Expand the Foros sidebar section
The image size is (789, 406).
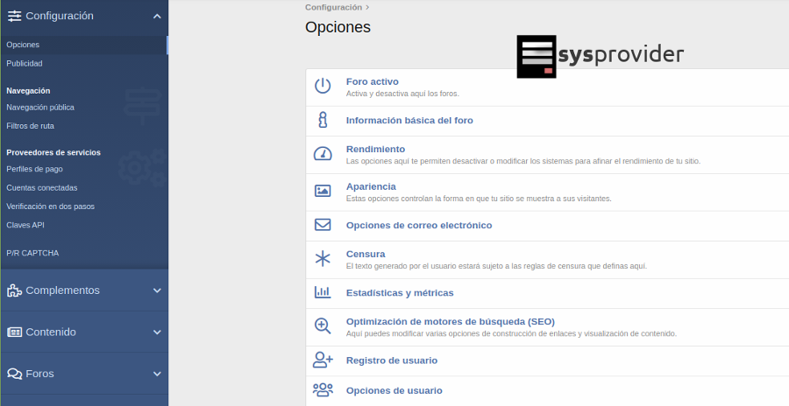(x=156, y=374)
